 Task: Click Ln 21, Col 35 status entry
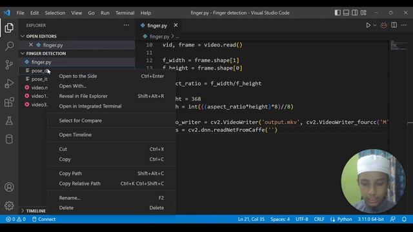click(x=251, y=219)
